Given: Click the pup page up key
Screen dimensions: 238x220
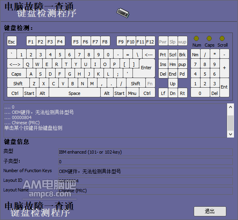Looking at the screenshot, I should [182, 64].
